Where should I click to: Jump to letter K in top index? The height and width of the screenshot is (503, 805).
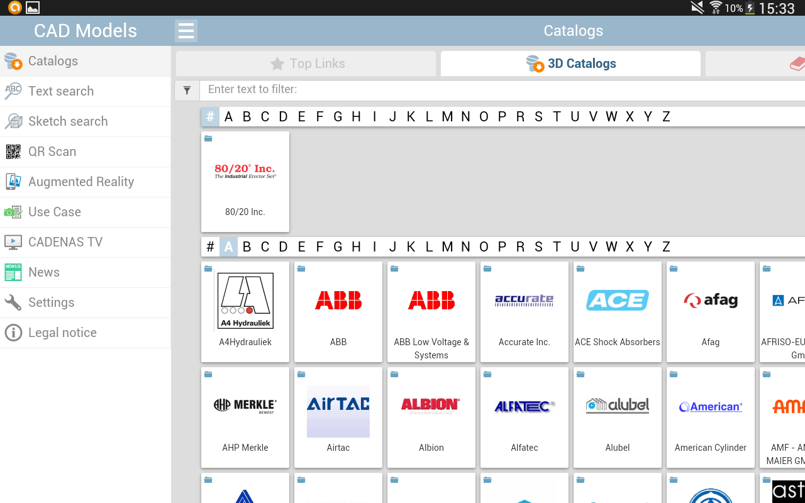[411, 116]
